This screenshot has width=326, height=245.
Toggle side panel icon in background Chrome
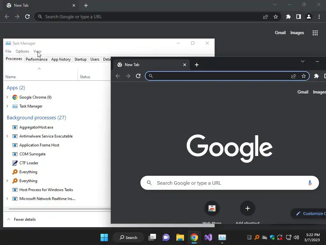point(299,17)
